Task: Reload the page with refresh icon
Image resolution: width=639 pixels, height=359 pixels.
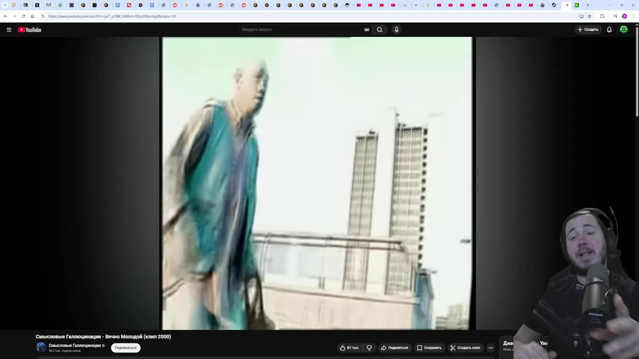Action: click(23, 16)
